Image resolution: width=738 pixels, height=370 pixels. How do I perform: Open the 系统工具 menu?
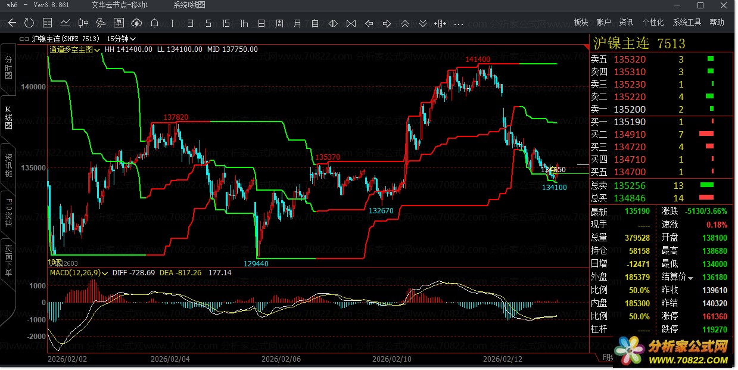pyautogui.click(x=687, y=22)
